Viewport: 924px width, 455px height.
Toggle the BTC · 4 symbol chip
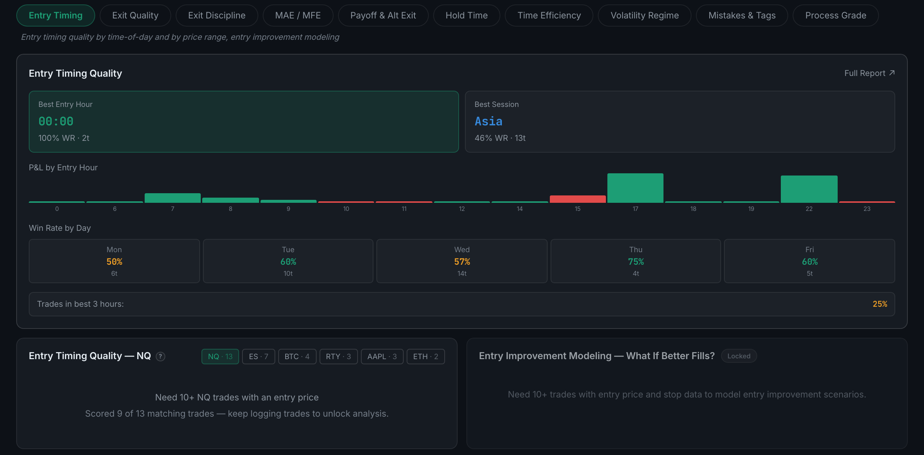click(297, 357)
